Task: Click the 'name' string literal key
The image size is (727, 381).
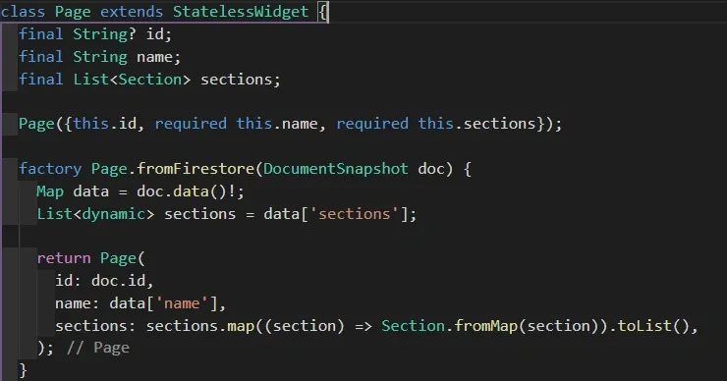Action: (182, 303)
